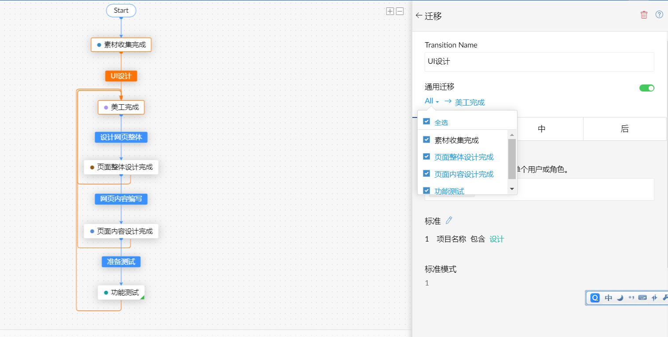Viewport: 668px width, 337px height.
Task: Uncheck the 素材收集完成 checkbox
Action: point(426,139)
